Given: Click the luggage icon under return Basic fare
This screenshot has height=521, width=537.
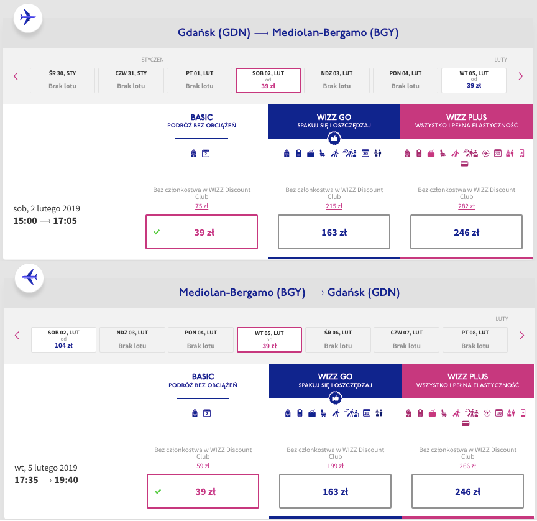Looking at the screenshot, I should [195, 412].
